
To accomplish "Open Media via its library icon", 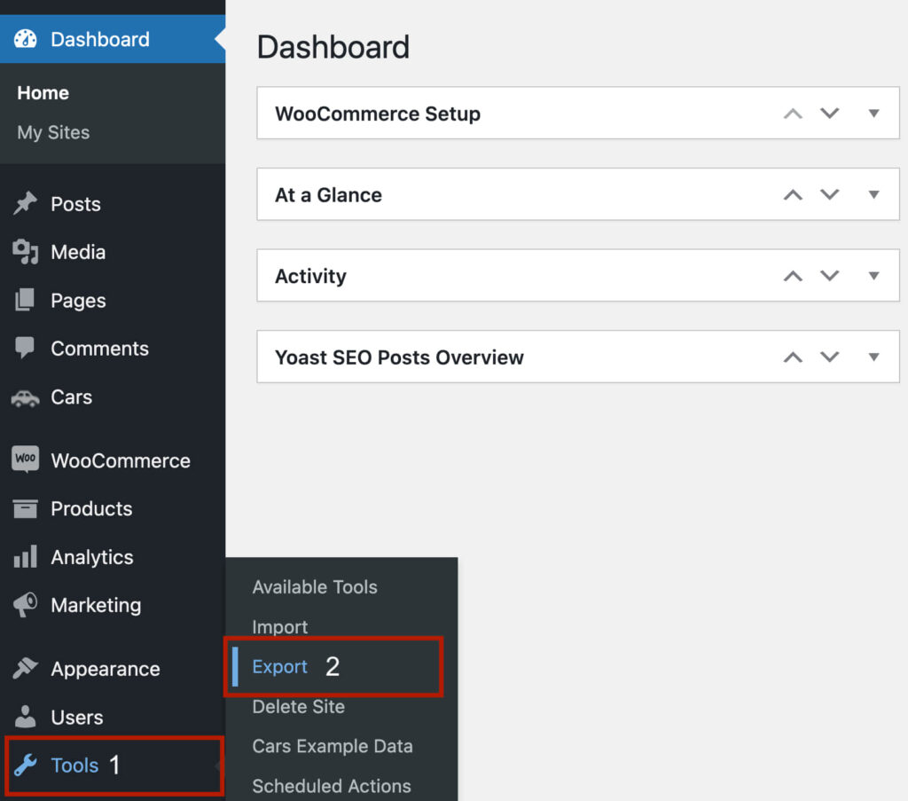I will tap(26, 252).
